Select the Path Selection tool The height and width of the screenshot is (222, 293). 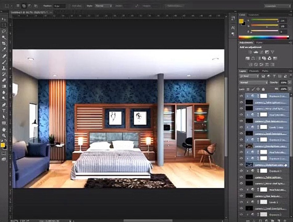(4, 117)
